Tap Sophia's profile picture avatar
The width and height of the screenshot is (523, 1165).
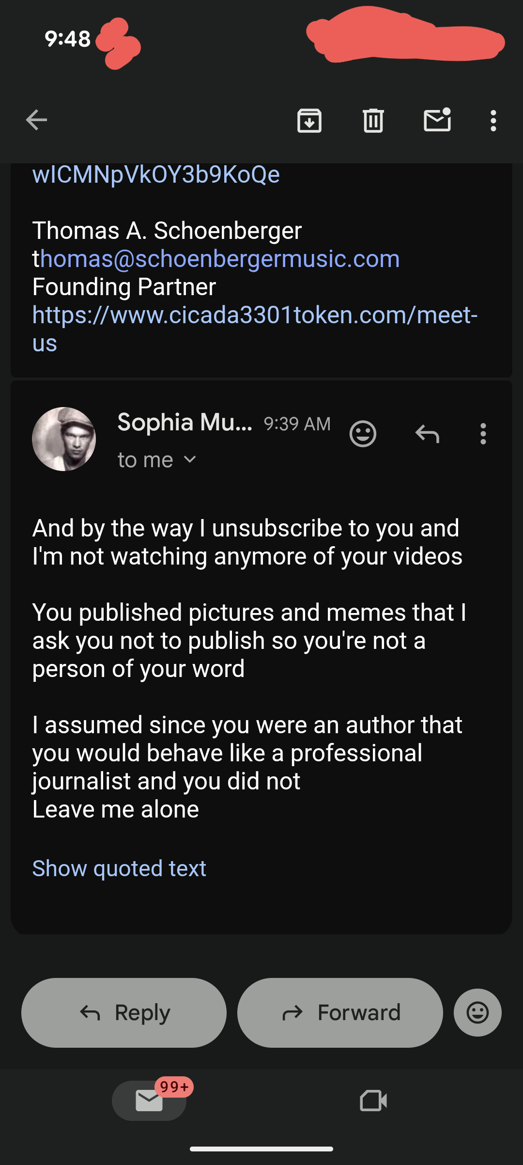pos(64,439)
